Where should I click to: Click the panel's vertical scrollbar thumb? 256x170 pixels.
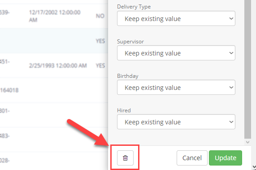point(247,69)
